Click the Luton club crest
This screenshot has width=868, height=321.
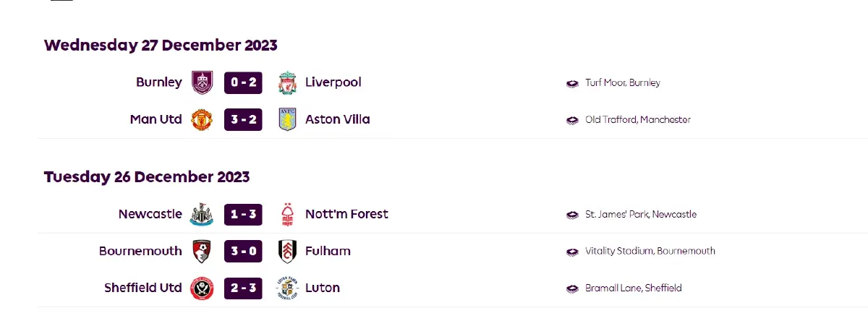287,288
